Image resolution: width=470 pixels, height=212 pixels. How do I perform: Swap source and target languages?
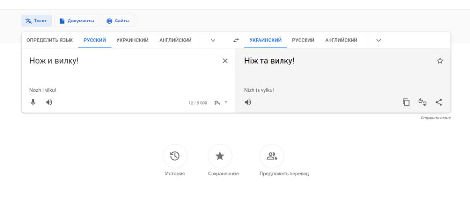click(x=236, y=40)
